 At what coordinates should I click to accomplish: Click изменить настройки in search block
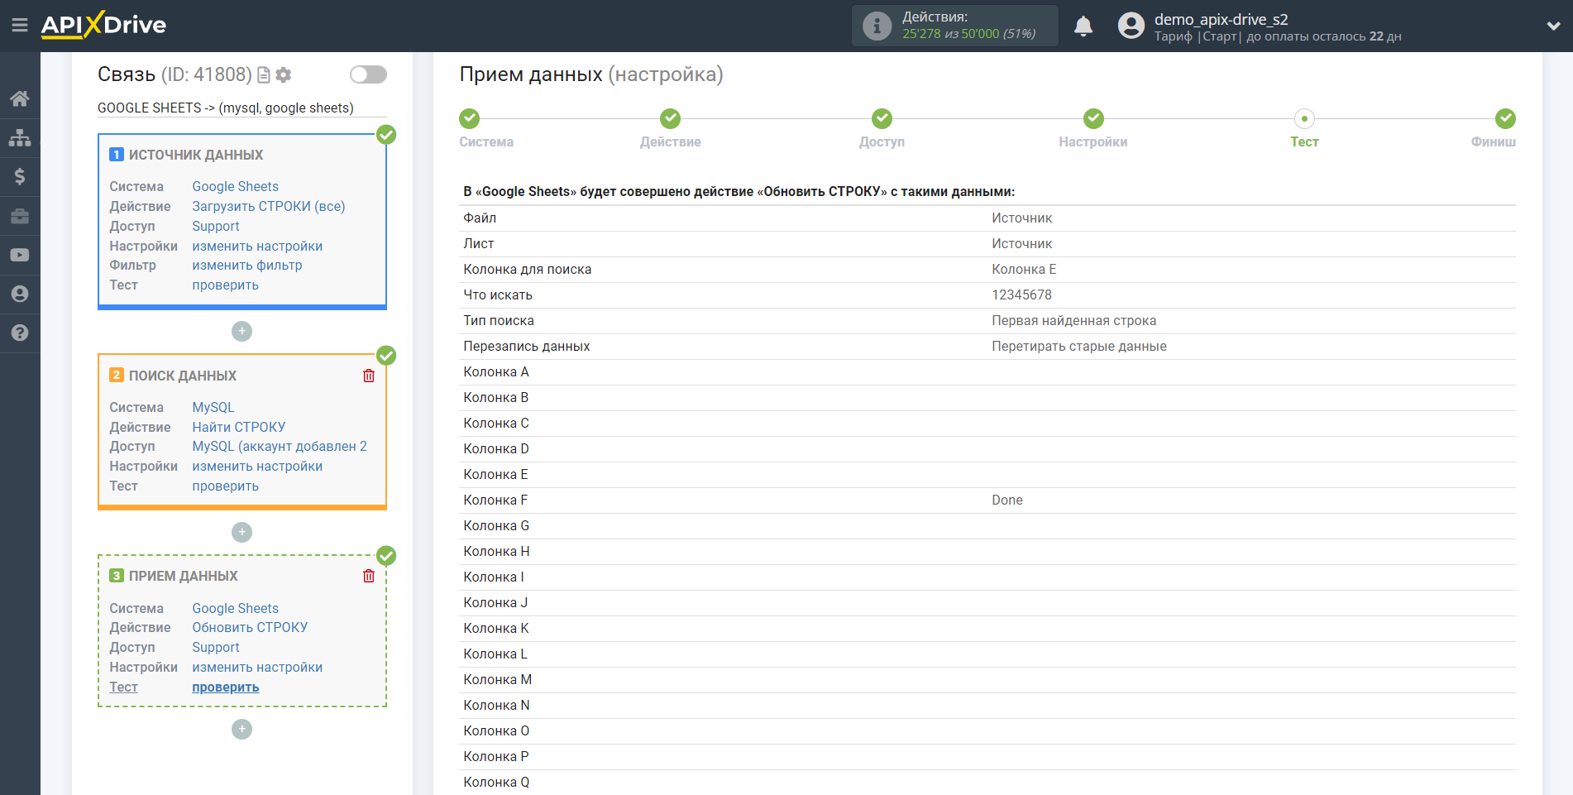coord(257,466)
